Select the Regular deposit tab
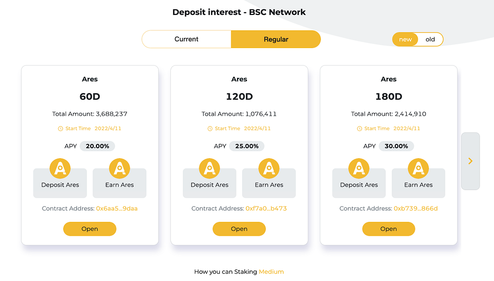This screenshot has height=281, width=494. 276,39
